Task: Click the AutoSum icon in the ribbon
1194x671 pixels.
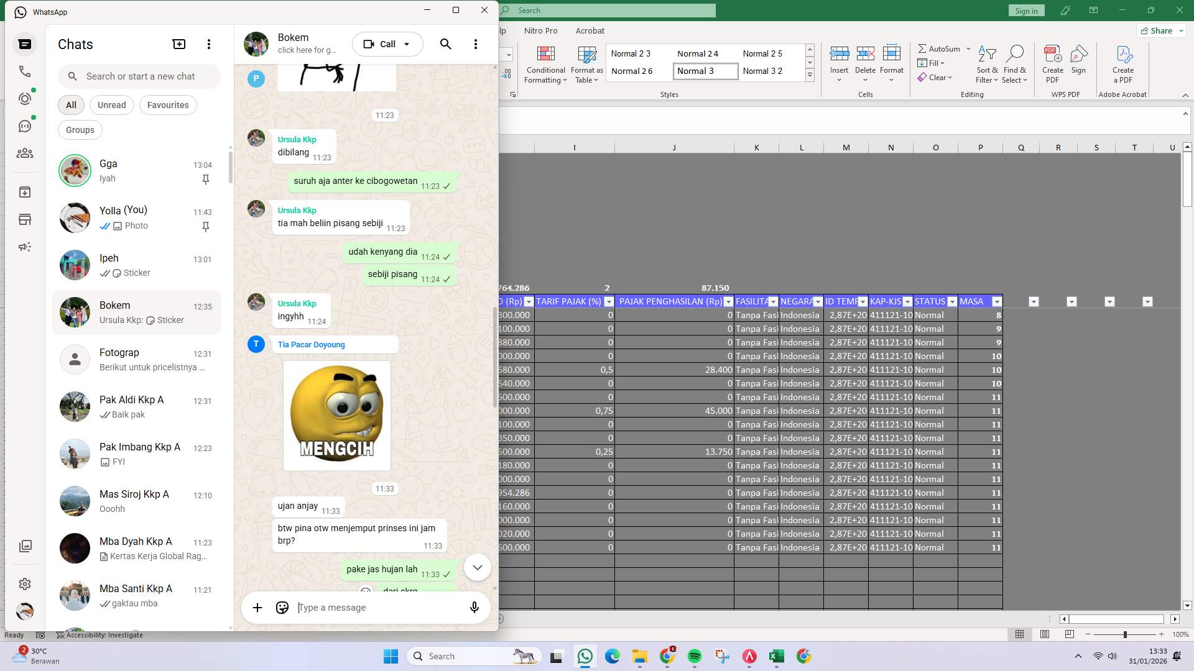Action: point(924,48)
